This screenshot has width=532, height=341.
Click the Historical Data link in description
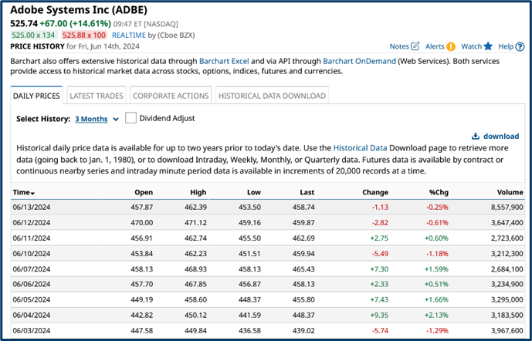pyautogui.click(x=360, y=147)
